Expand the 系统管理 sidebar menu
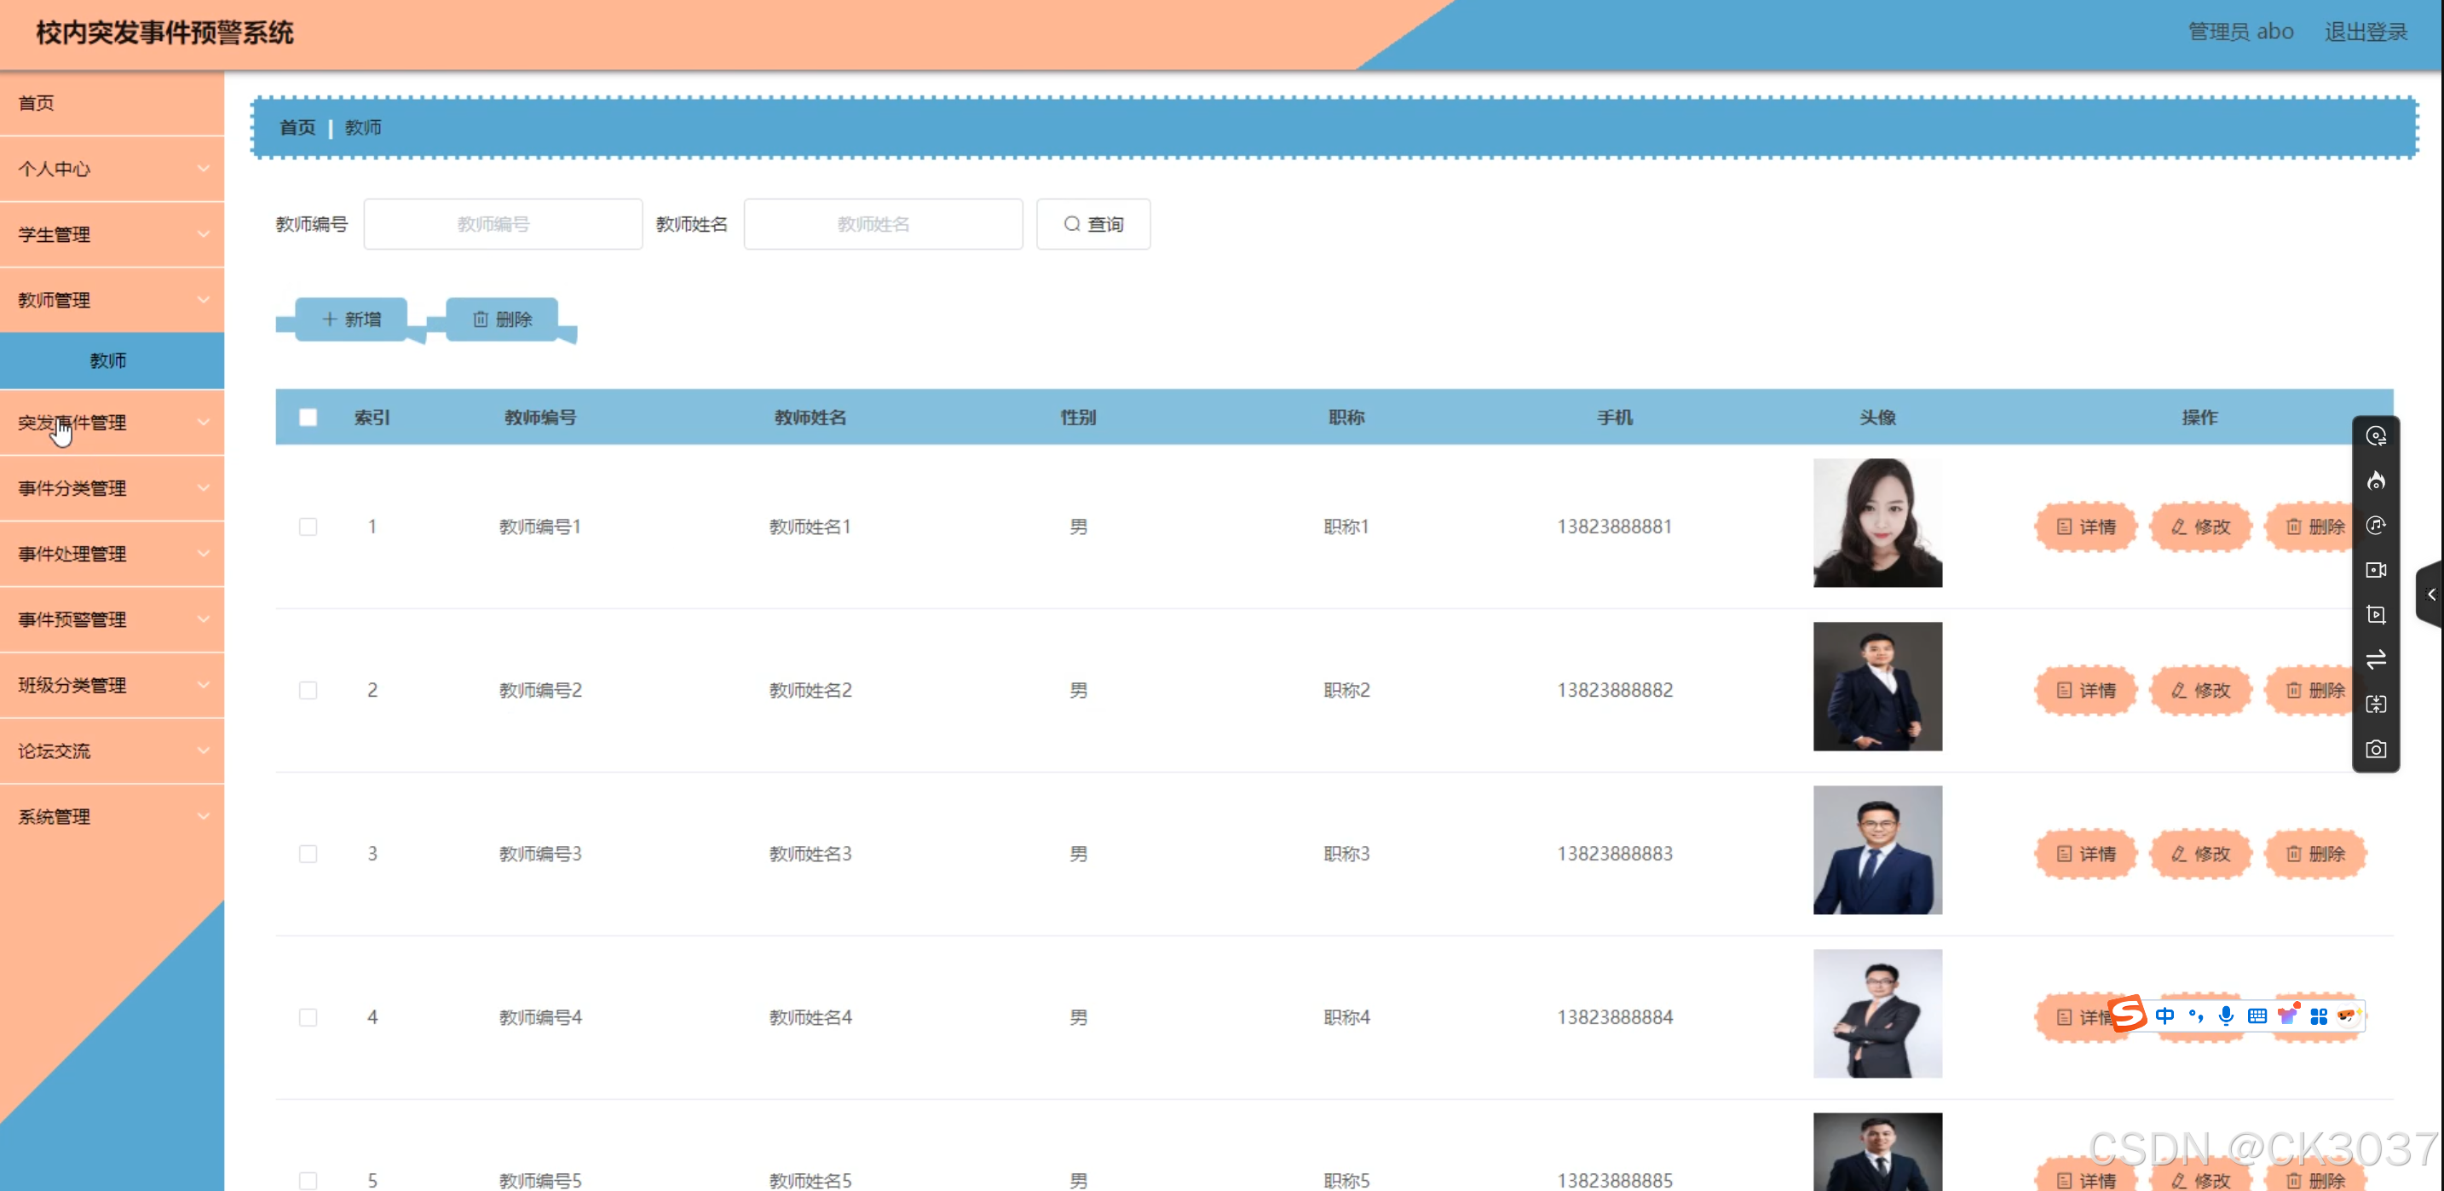The height and width of the screenshot is (1191, 2444). [112, 816]
